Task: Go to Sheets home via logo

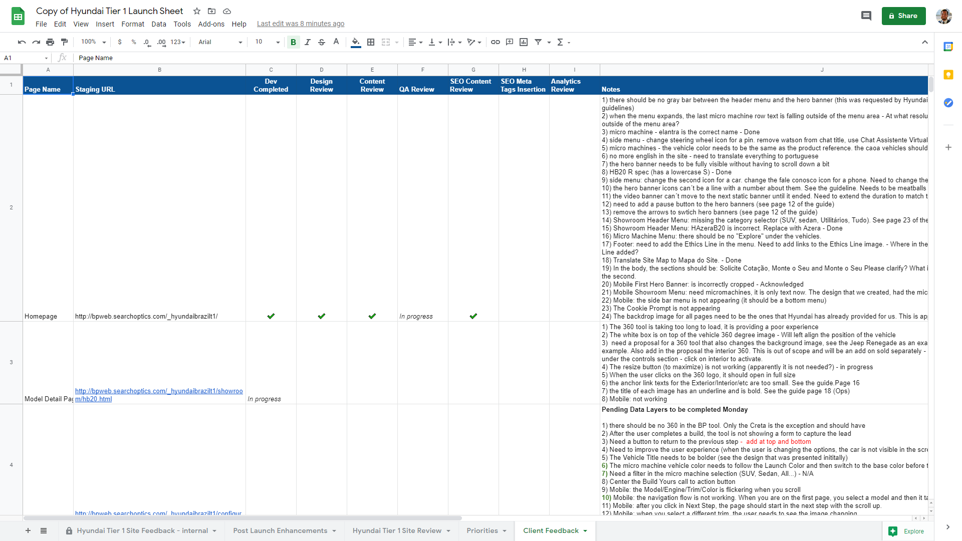Action: pyautogui.click(x=18, y=17)
